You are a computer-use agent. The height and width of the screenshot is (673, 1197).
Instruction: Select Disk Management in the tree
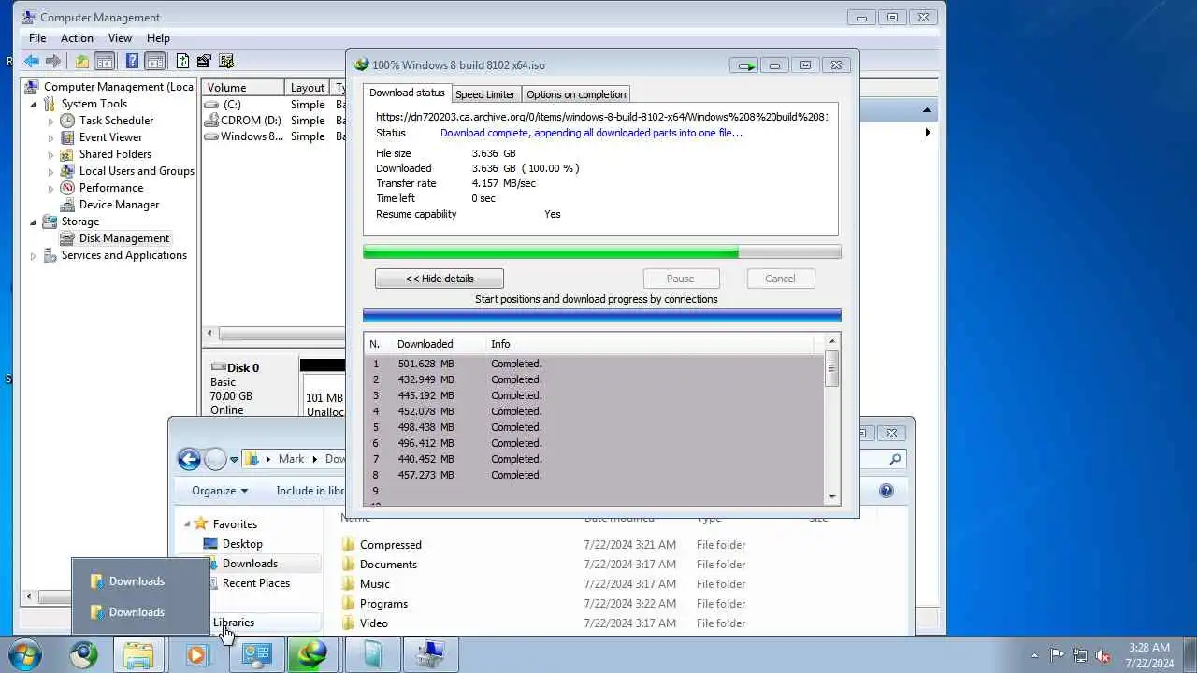124,238
